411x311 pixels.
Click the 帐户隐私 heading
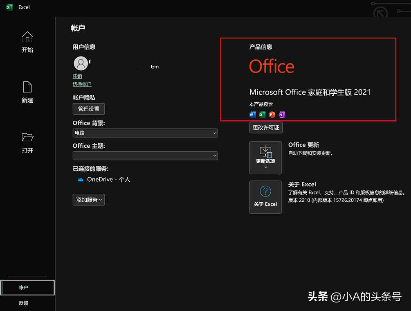[84, 97]
